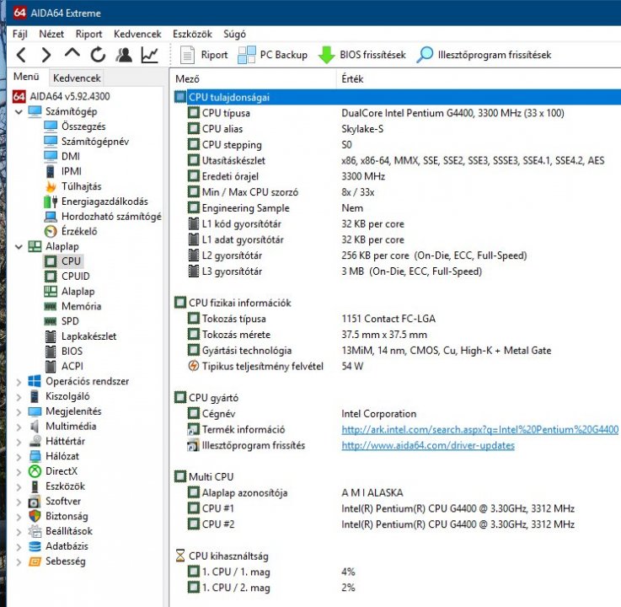Image resolution: width=621 pixels, height=607 pixels.
Task: Select the Beállítások config icon
Action: coord(35,531)
